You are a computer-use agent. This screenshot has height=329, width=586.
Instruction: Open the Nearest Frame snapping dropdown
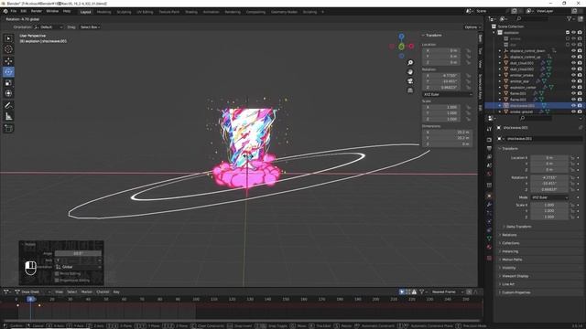point(447,292)
